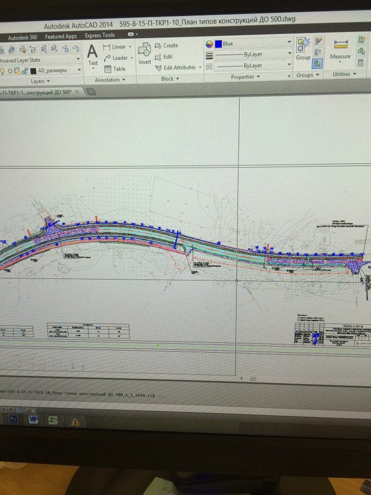Open Photoshop from the taskbar

(x=14, y=419)
